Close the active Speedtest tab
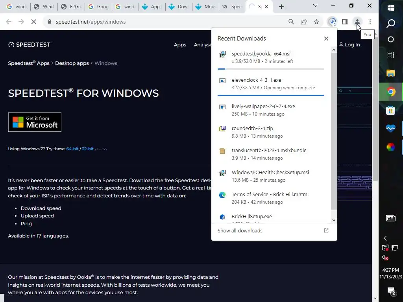The image size is (403, 302). tap(266, 7)
